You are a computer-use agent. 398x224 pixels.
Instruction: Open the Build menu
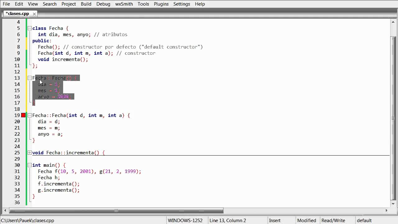(x=86, y=4)
